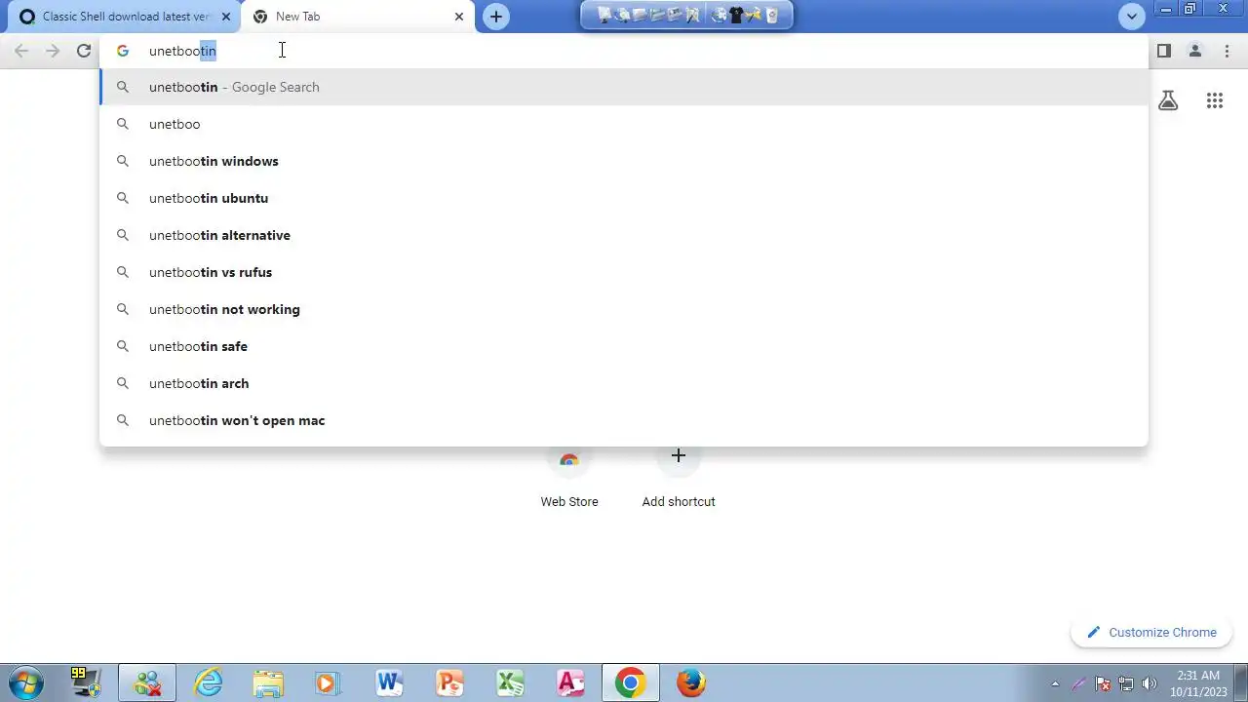Close the New Tab tab

pos(459,17)
